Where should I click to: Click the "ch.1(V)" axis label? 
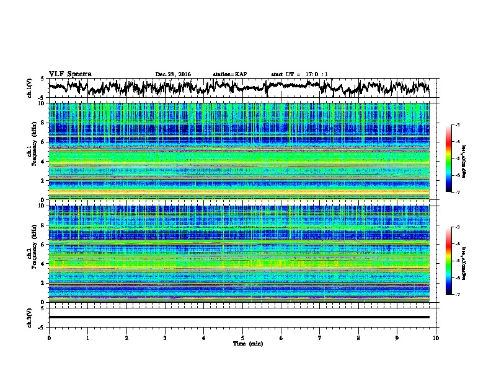30,88
